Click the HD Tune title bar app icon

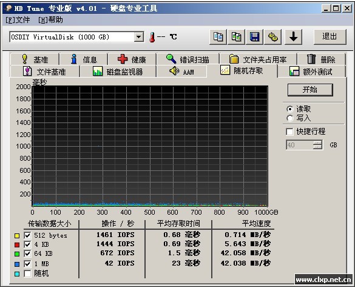pyautogui.click(x=8, y=8)
